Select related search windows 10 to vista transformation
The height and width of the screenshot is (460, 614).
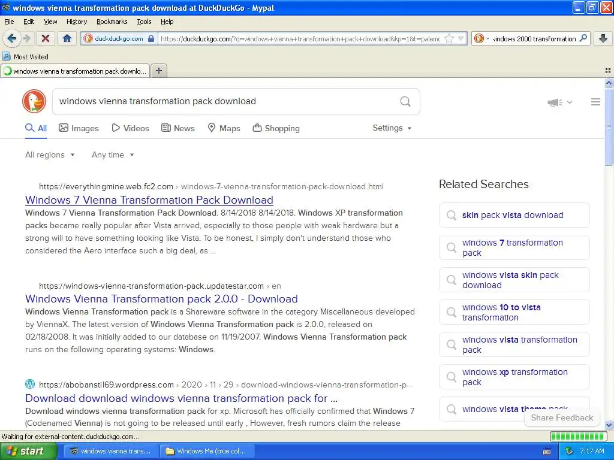(x=514, y=312)
